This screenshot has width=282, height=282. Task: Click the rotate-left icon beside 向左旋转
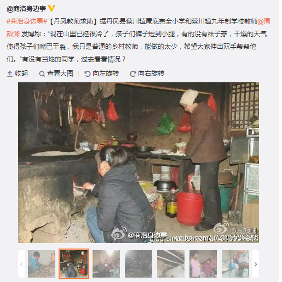point(87,74)
